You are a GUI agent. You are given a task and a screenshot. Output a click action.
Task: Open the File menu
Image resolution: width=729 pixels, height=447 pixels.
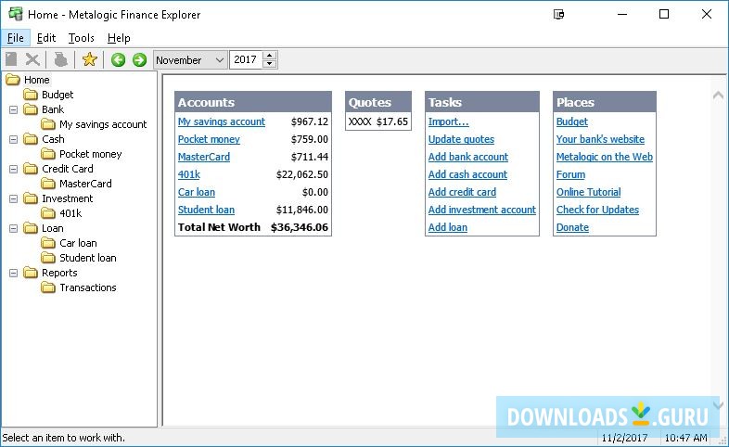[x=15, y=38]
